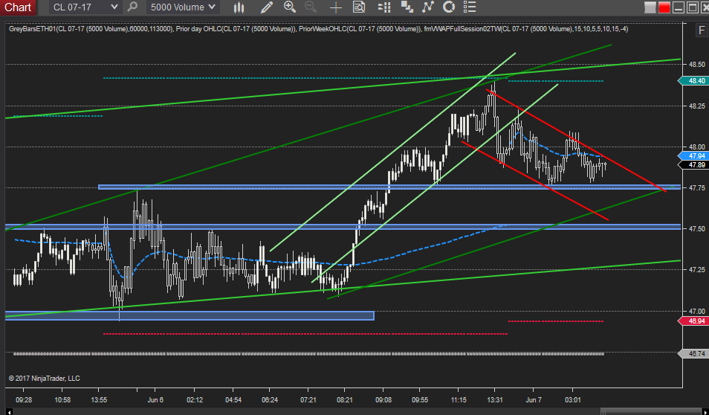
Task: Click the F button at panel corner
Action: coord(702,30)
